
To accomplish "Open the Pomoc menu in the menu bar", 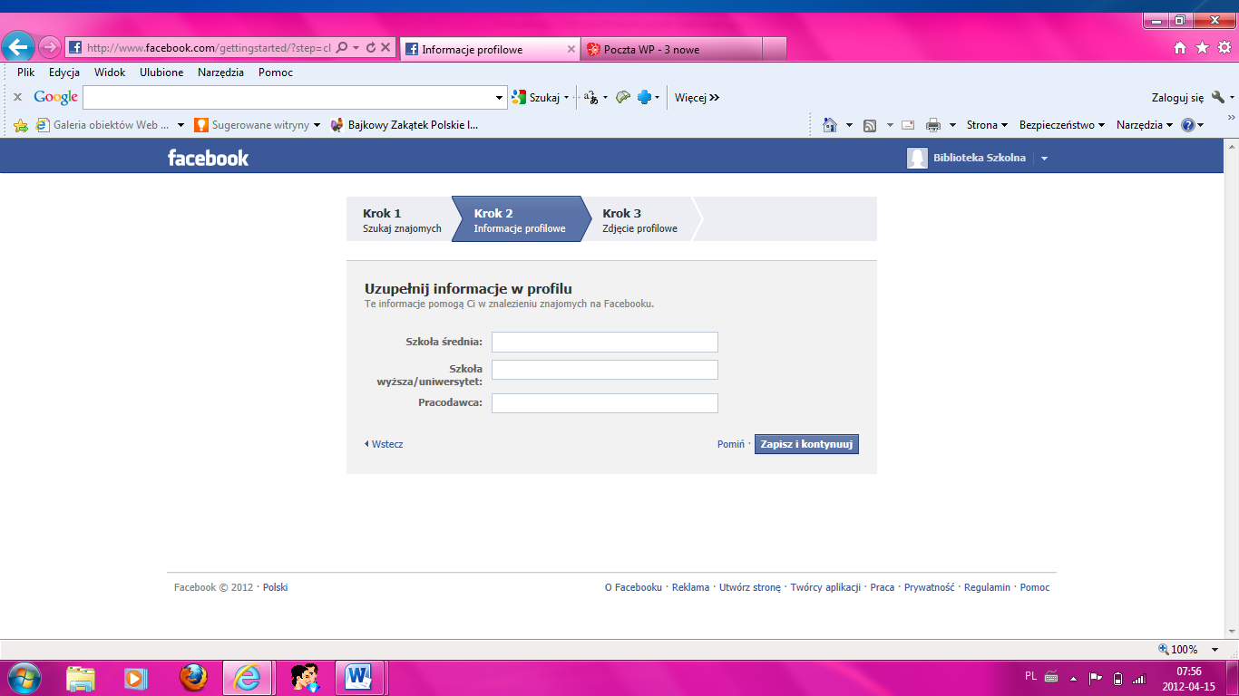I will coord(276,72).
